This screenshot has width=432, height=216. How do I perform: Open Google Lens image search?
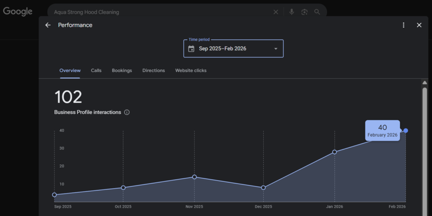point(304,12)
